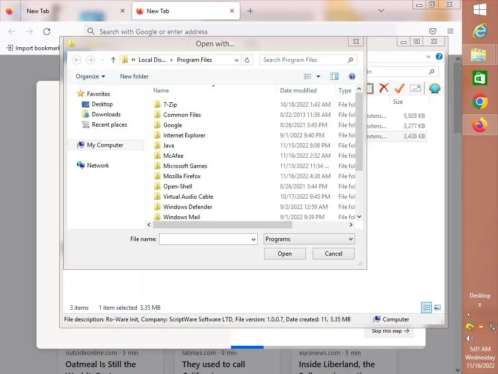Open the Firefox hamburger menu
The width and height of the screenshot is (498, 374).
(450, 31)
